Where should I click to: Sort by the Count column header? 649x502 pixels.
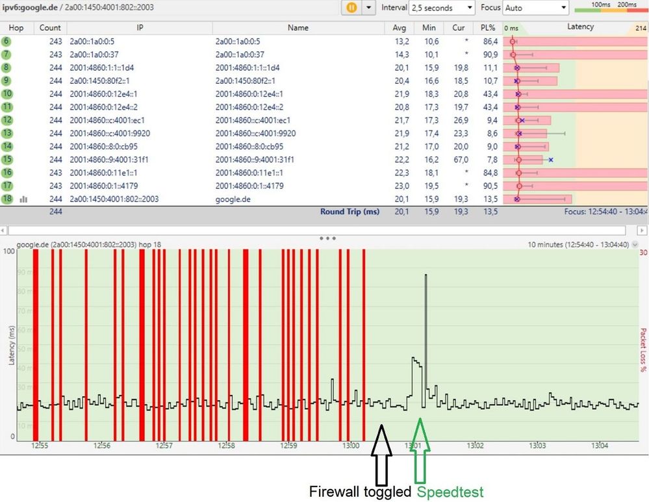49,28
